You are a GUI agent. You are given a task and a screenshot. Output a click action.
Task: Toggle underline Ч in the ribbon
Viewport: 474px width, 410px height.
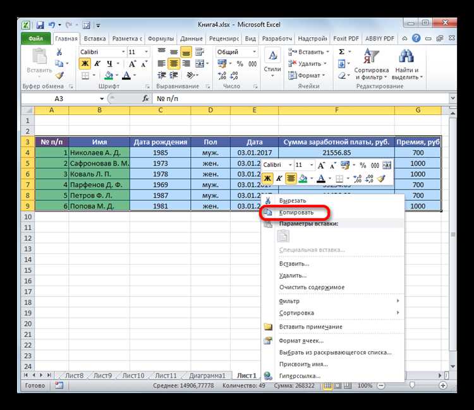pyautogui.click(x=109, y=63)
